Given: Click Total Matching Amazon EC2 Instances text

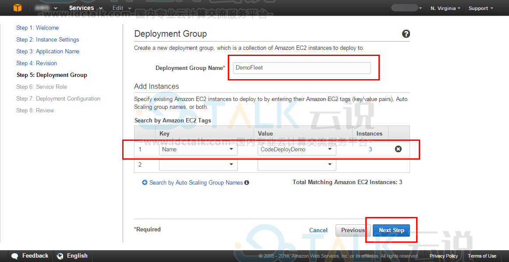Looking at the screenshot, I should click(347, 182).
